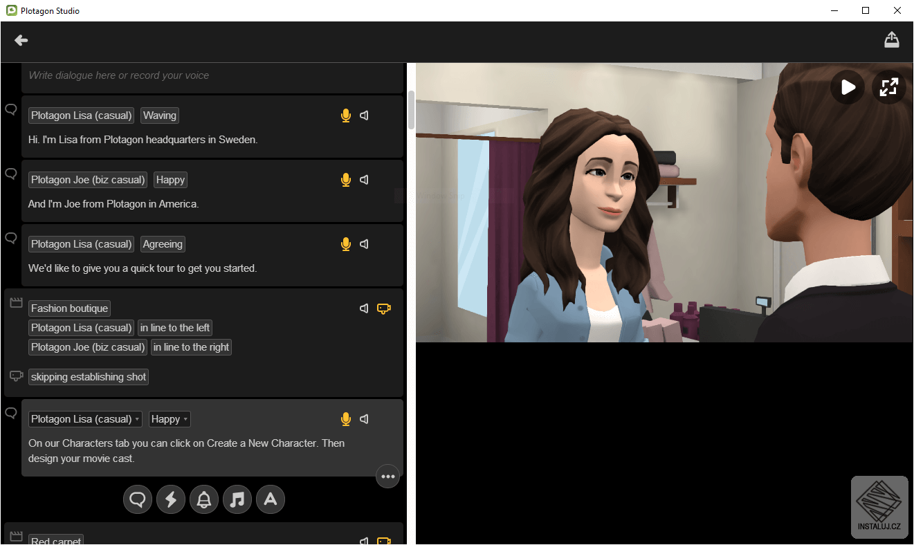Expand the preview to fullscreen
The width and height of the screenshot is (914, 545).
tap(889, 87)
